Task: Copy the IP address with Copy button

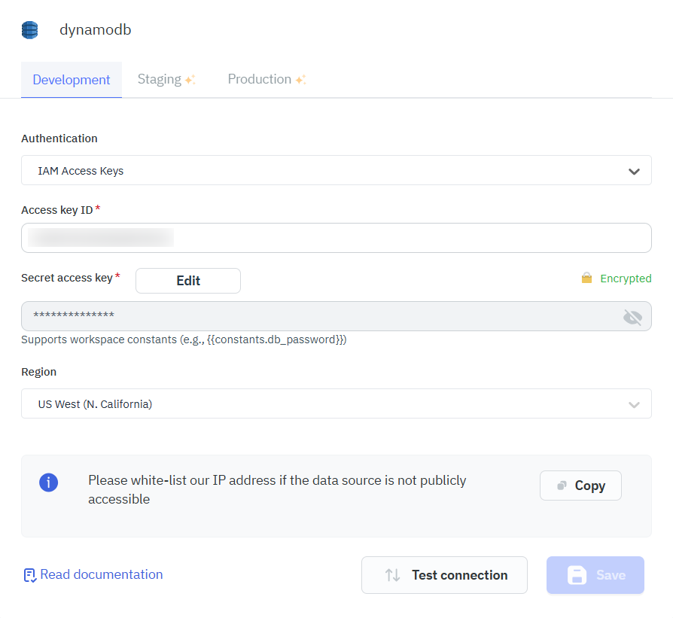Action: click(x=580, y=486)
